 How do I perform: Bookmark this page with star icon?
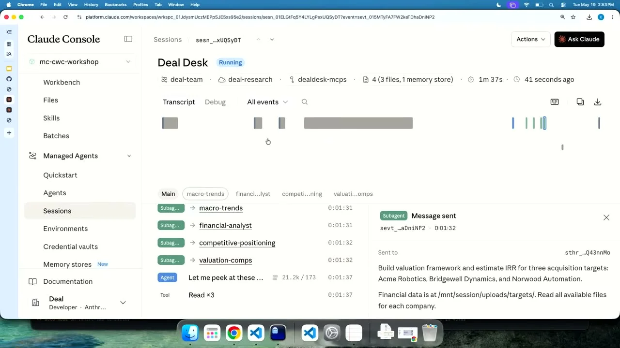(573, 17)
